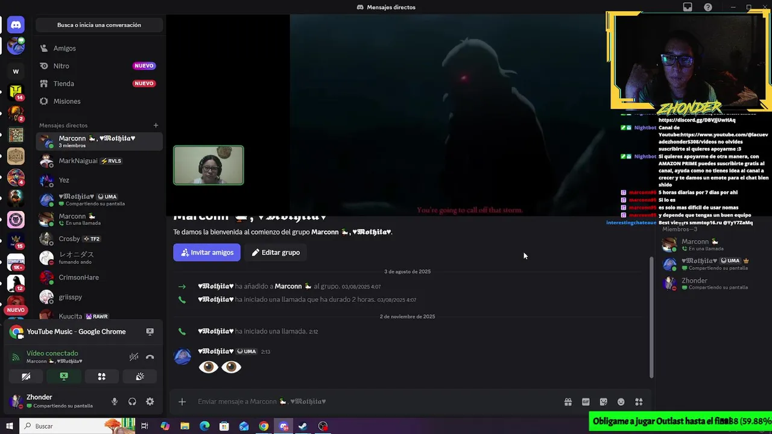The width and height of the screenshot is (772, 434).
Task: Open Amigos section
Action: coord(99,48)
